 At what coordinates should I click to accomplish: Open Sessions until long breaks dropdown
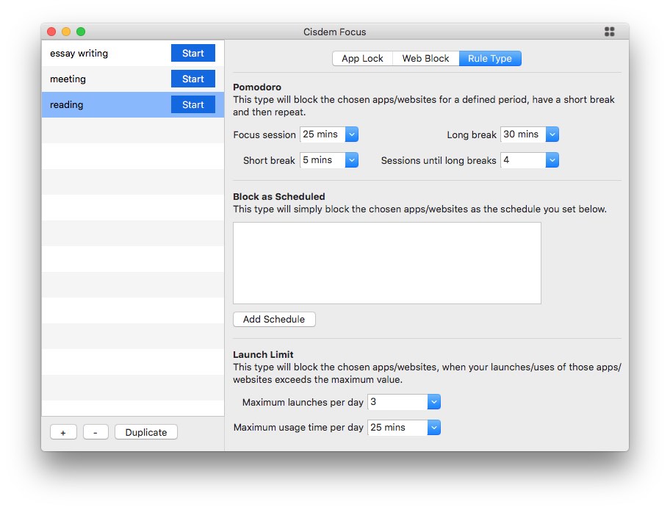pyautogui.click(x=552, y=160)
